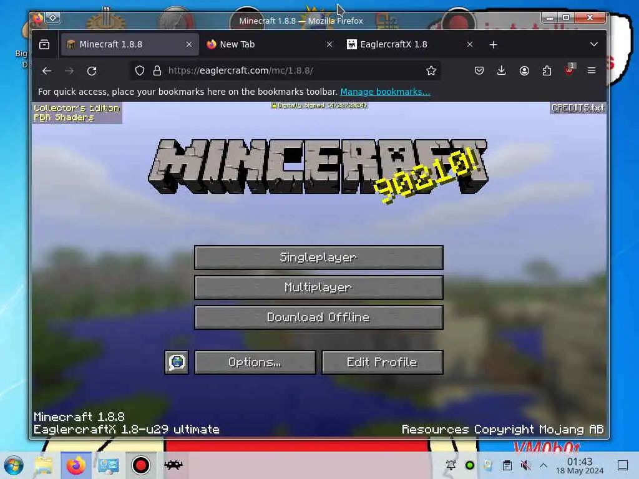
Task: Open the Extensions puzzle icon
Action: pyautogui.click(x=547, y=71)
